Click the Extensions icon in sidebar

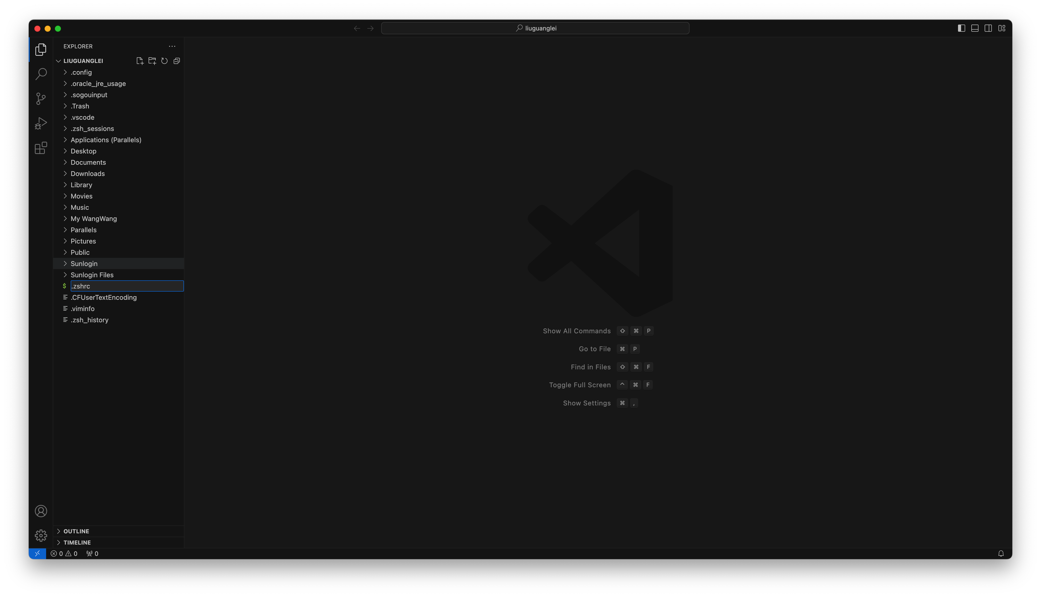click(41, 148)
